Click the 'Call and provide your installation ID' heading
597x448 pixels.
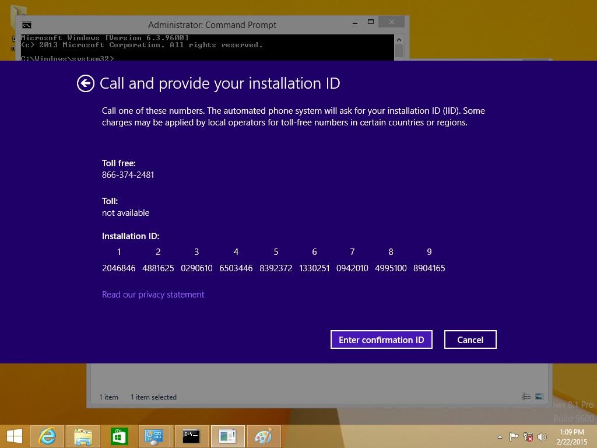point(220,83)
